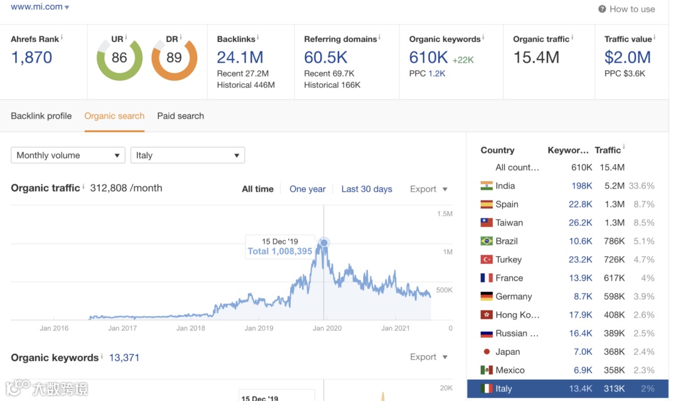Open the Export dropdown for traffic chart
Screen dimensions: 678x401
point(429,189)
